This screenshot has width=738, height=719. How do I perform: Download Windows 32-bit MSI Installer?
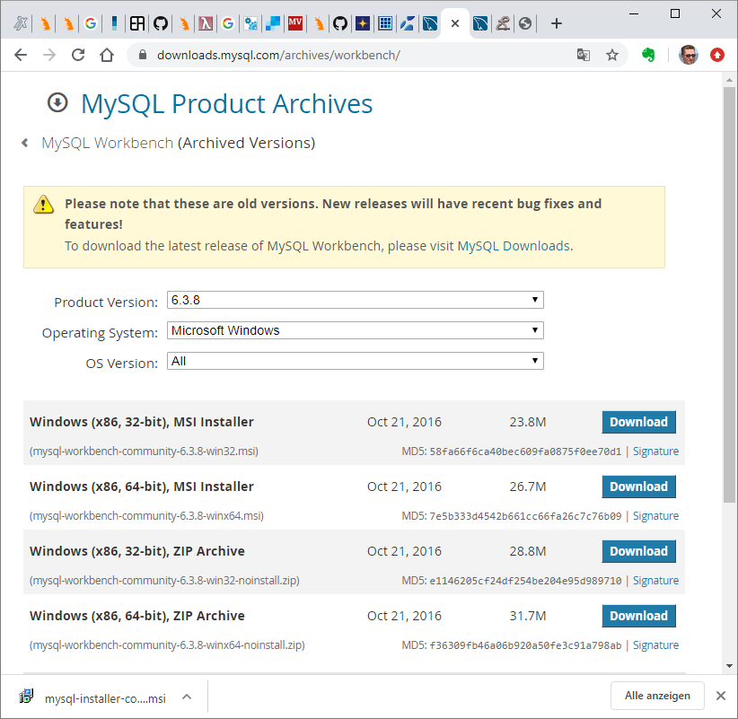(638, 422)
